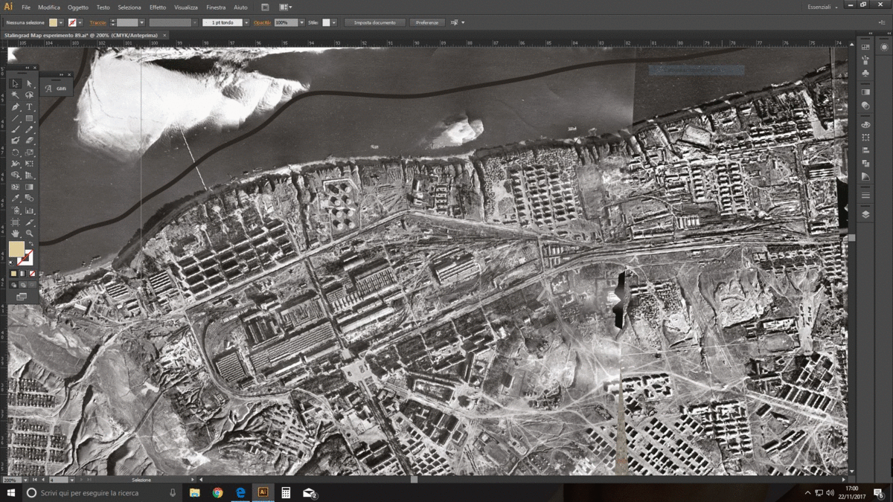Open the Effetto menu
893x502 pixels.
pyautogui.click(x=158, y=7)
